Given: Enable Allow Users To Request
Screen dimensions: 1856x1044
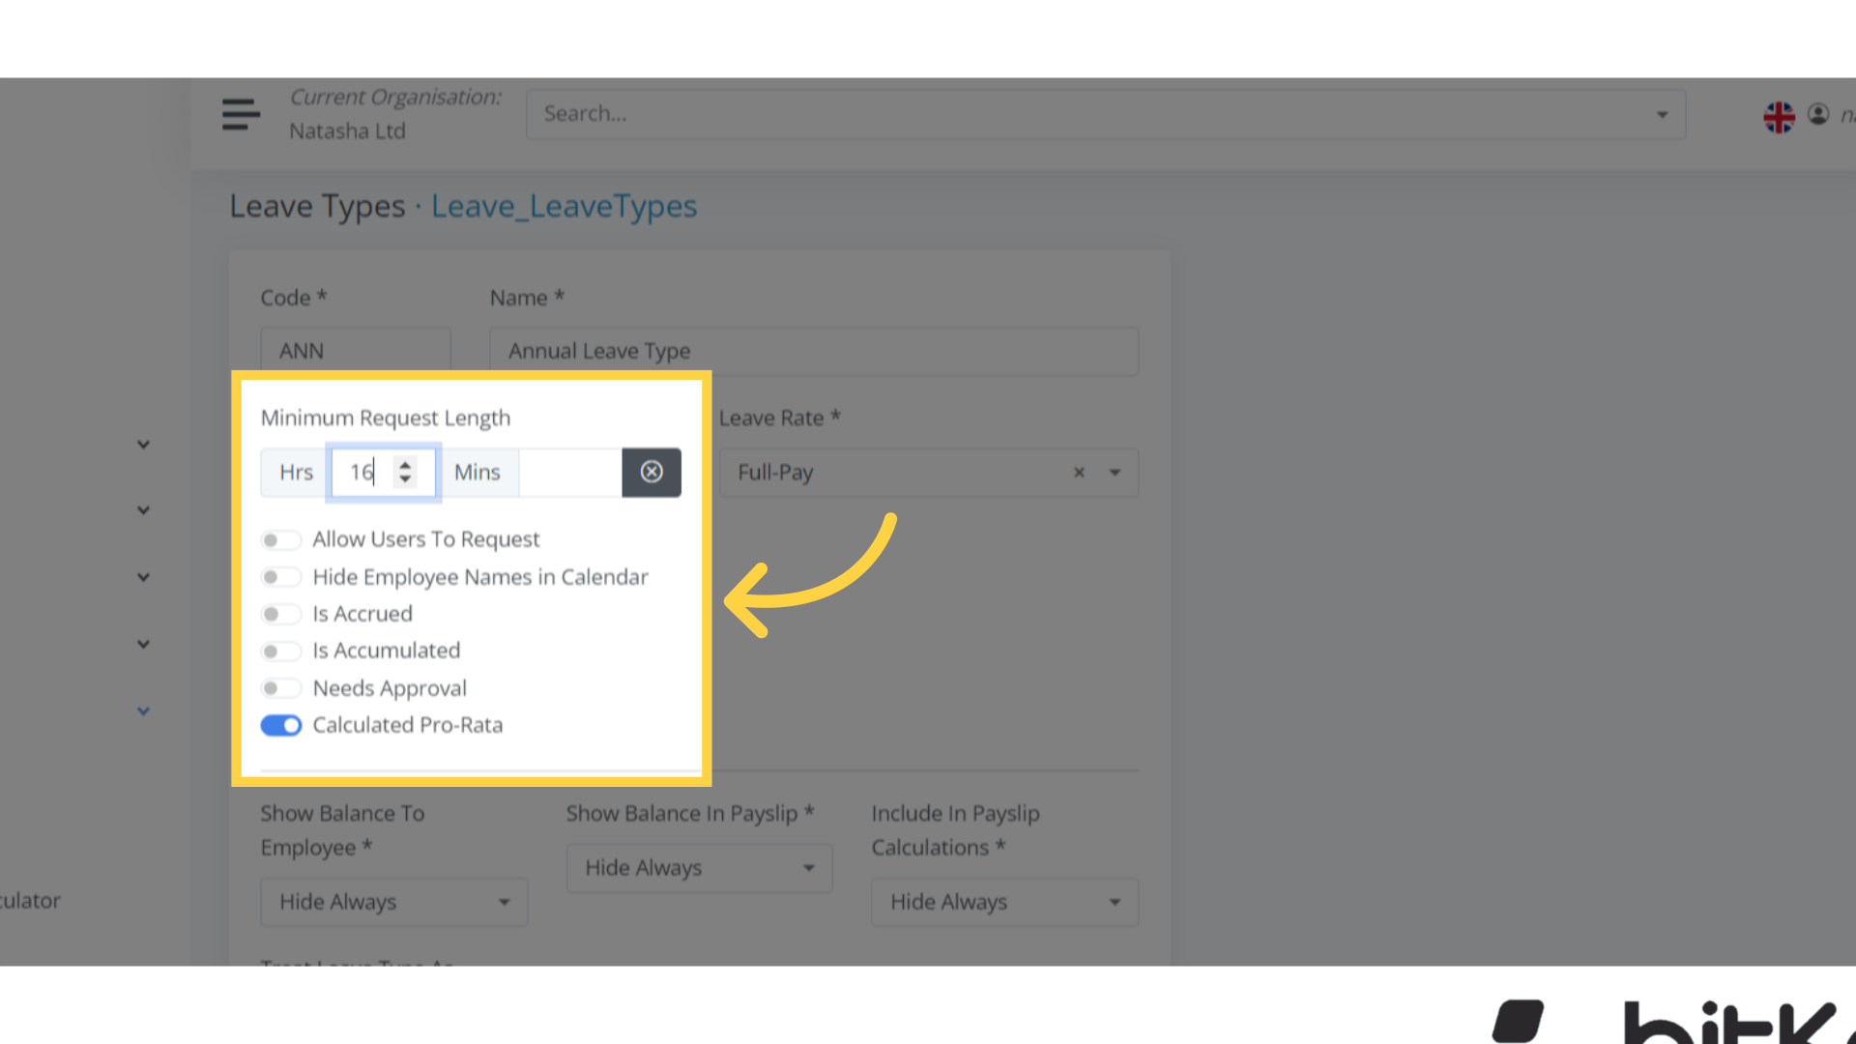Looking at the screenshot, I should point(281,539).
